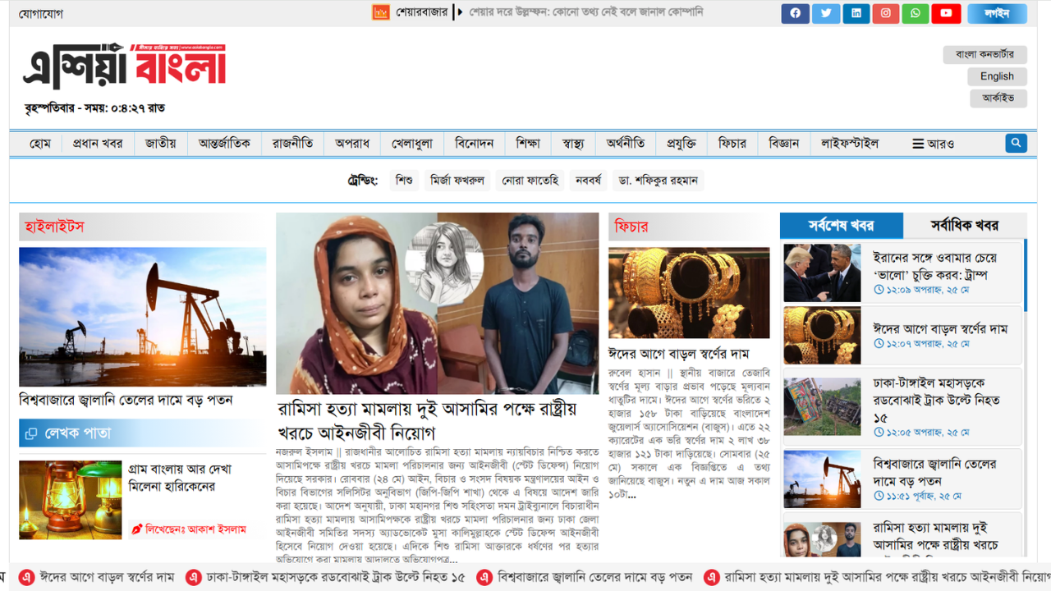The height and width of the screenshot is (591, 1051).
Task: Click the red এ ticker icon before ঢাকা-টাঙ্গাইল headline
Action: [x=194, y=578]
